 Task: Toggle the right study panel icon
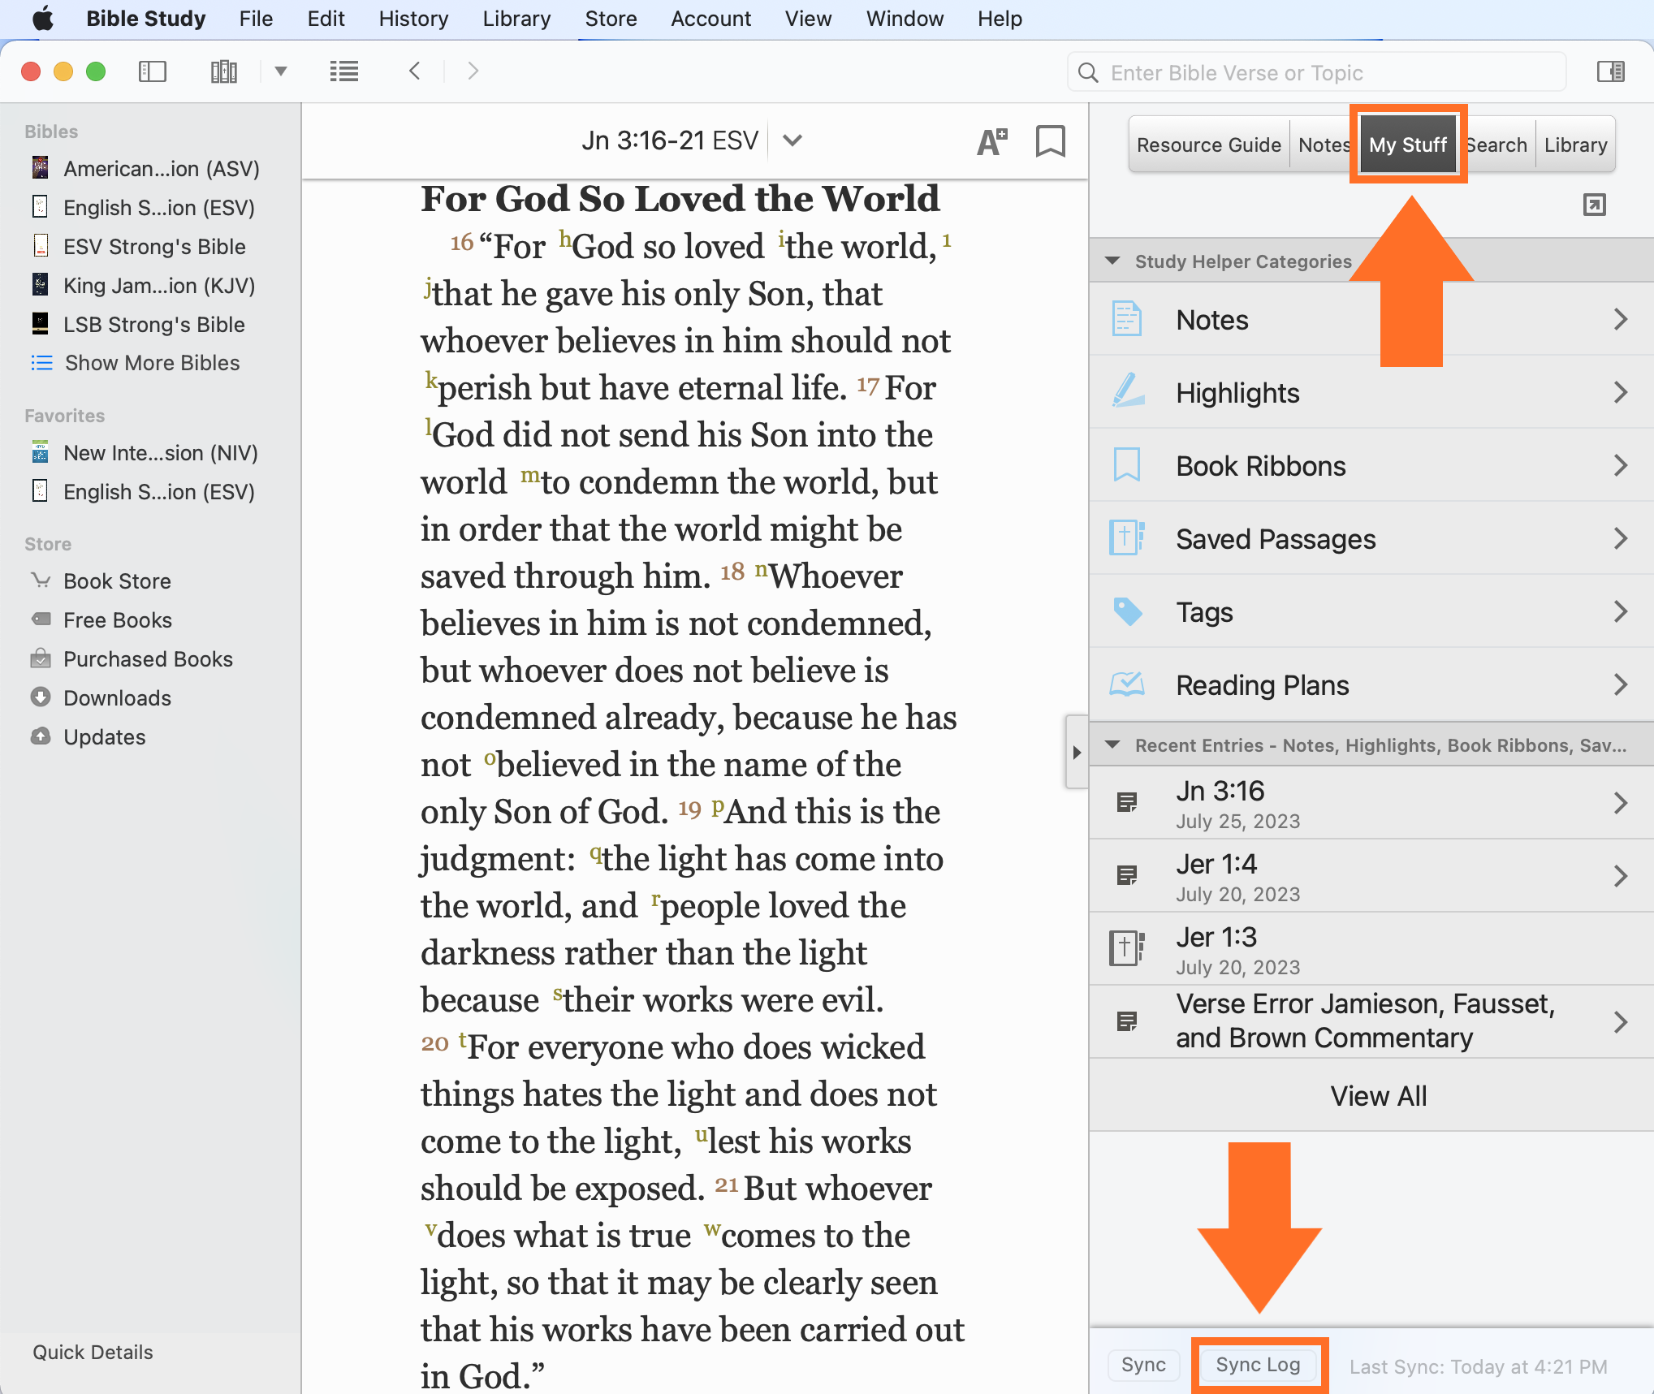[1610, 71]
